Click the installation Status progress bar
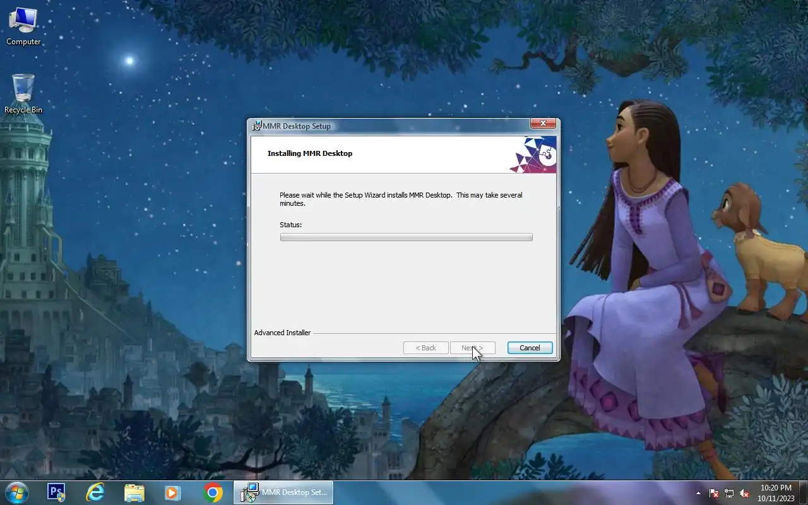This screenshot has height=505, width=808. (406, 237)
